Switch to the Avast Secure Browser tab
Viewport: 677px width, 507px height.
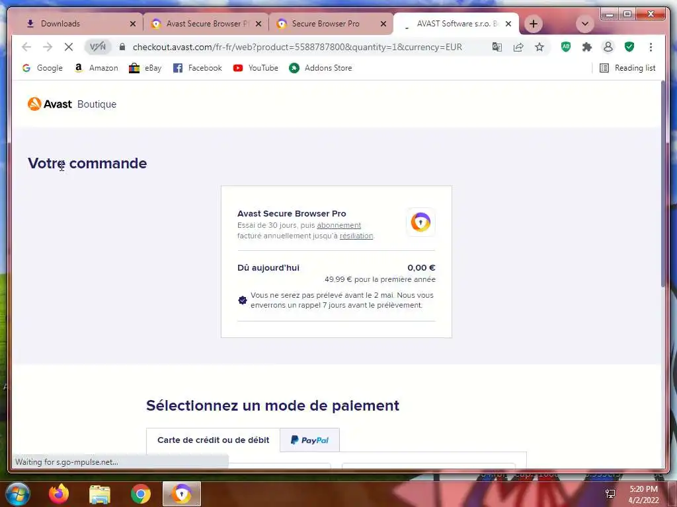tap(206, 24)
